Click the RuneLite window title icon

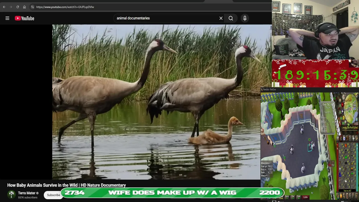(262, 89)
